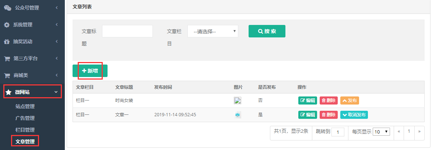Click the 文章一 image thumbnail
The image size is (432, 150).
(x=238, y=115)
